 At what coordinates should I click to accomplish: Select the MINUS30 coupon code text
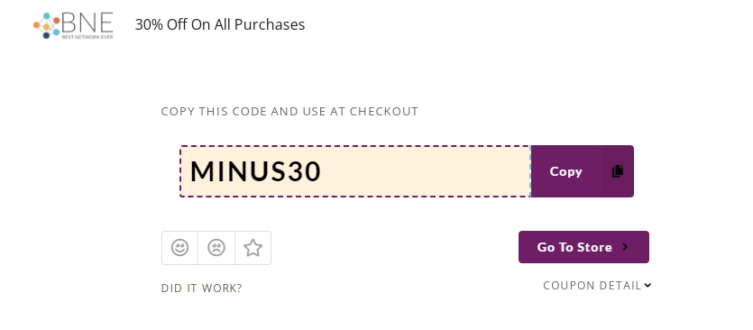point(255,171)
